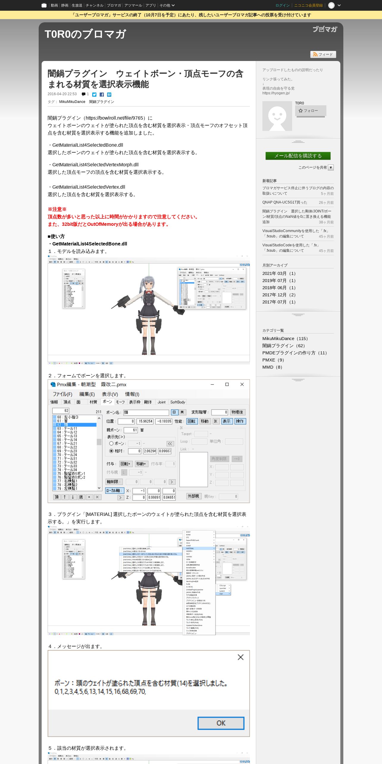Click the > button left of Z: row
Viewport: 382px width, 764px height.
(x=120, y=497)
